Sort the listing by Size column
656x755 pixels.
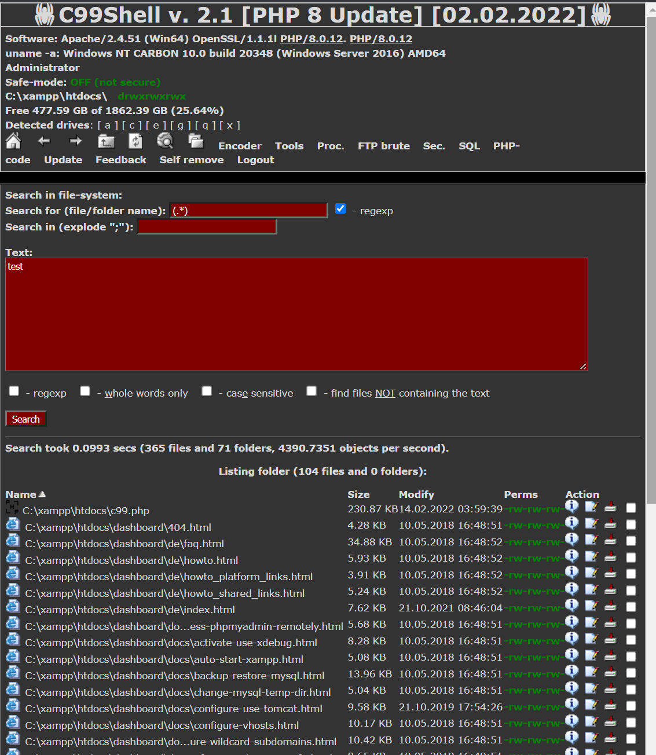(358, 494)
